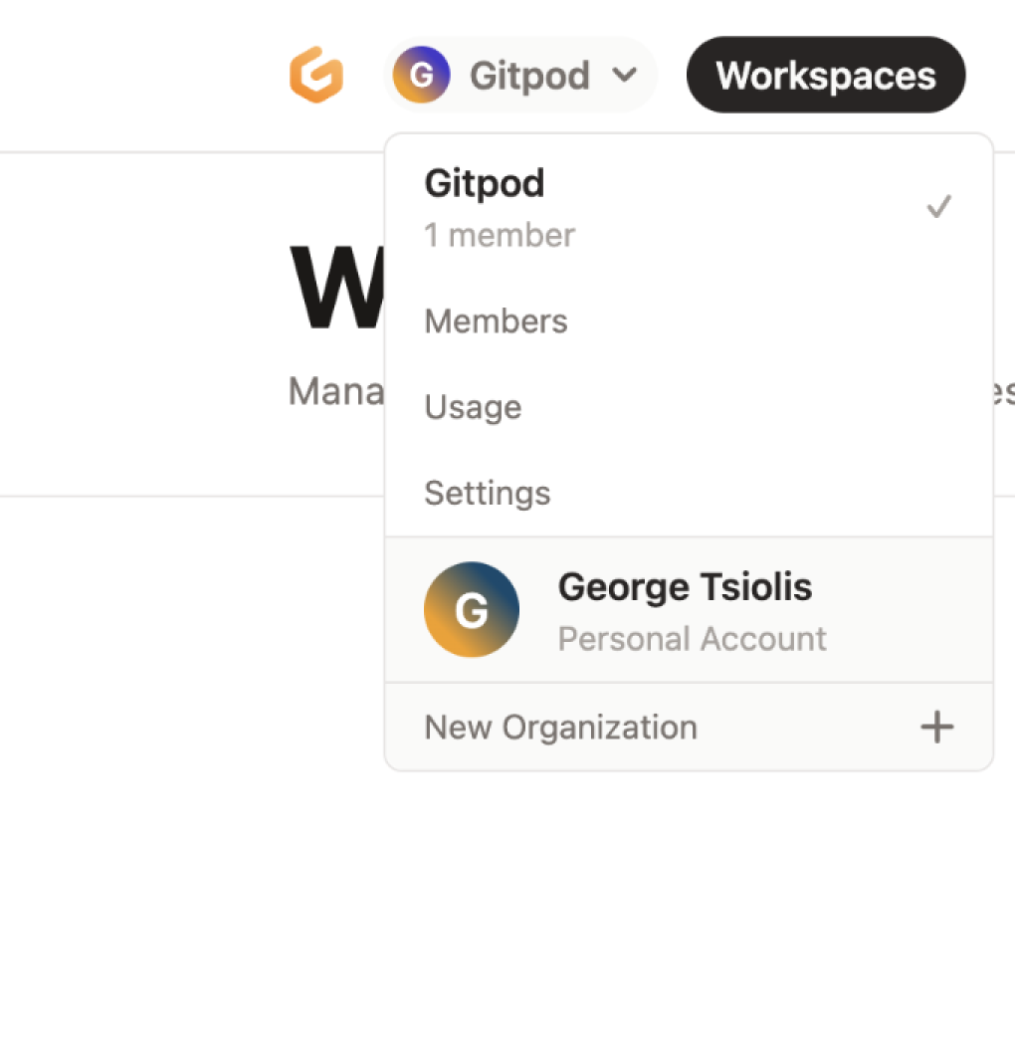1015x1054 pixels.
Task: Switch to the George Tsiolis Personal Account
Action: (685, 610)
